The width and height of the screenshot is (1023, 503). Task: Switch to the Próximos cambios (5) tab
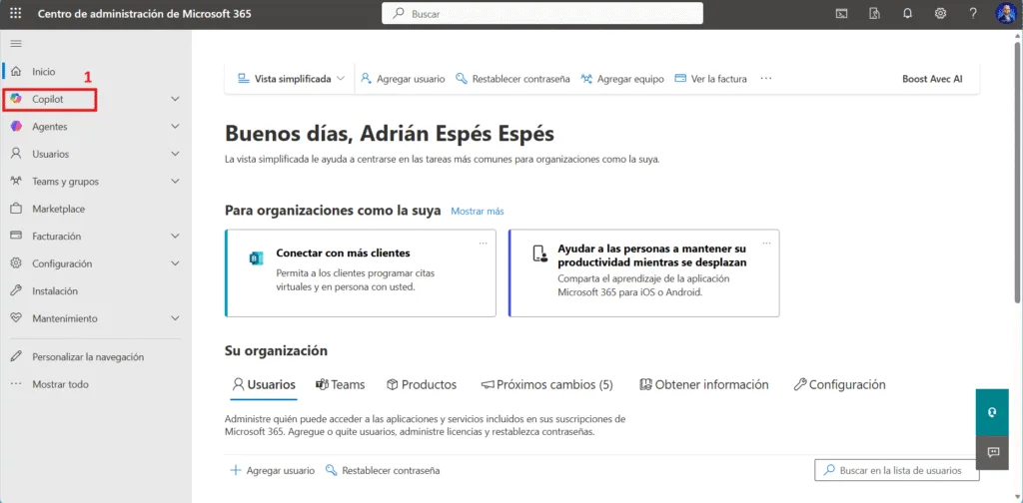pyautogui.click(x=546, y=385)
